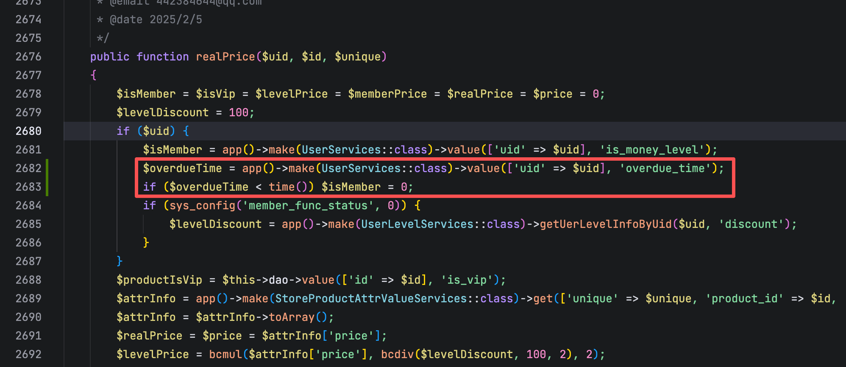
Task: Click the bcmul function on line 2692
Action: [x=225, y=354]
